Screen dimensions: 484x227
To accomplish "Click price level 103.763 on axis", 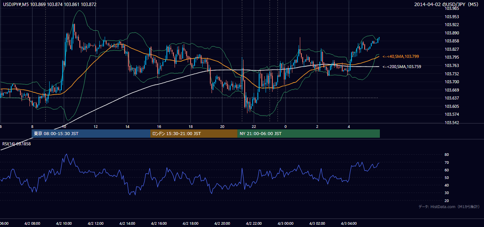I will point(452,65).
